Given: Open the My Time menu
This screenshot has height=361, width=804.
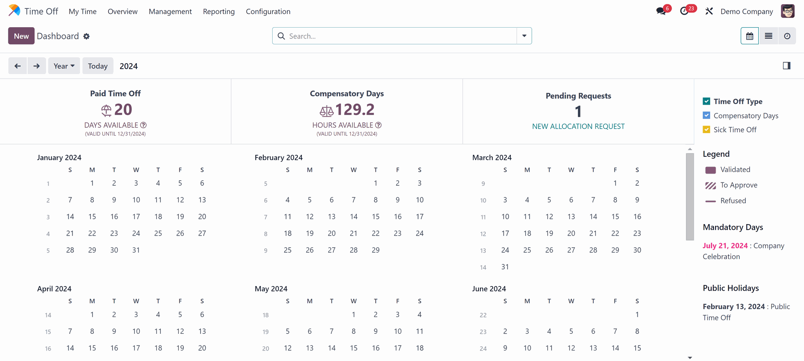Looking at the screenshot, I should pyautogui.click(x=82, y=11).
